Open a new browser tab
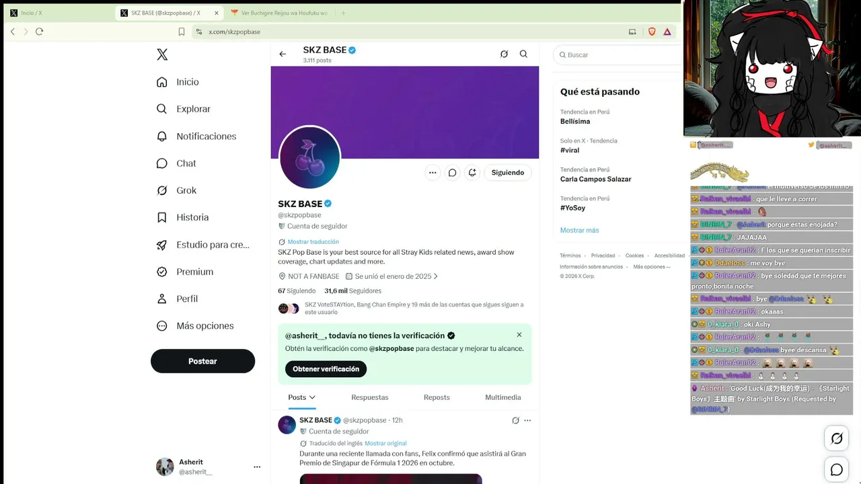The width and height of the screenshot is (861, 484). pos(343,13)
